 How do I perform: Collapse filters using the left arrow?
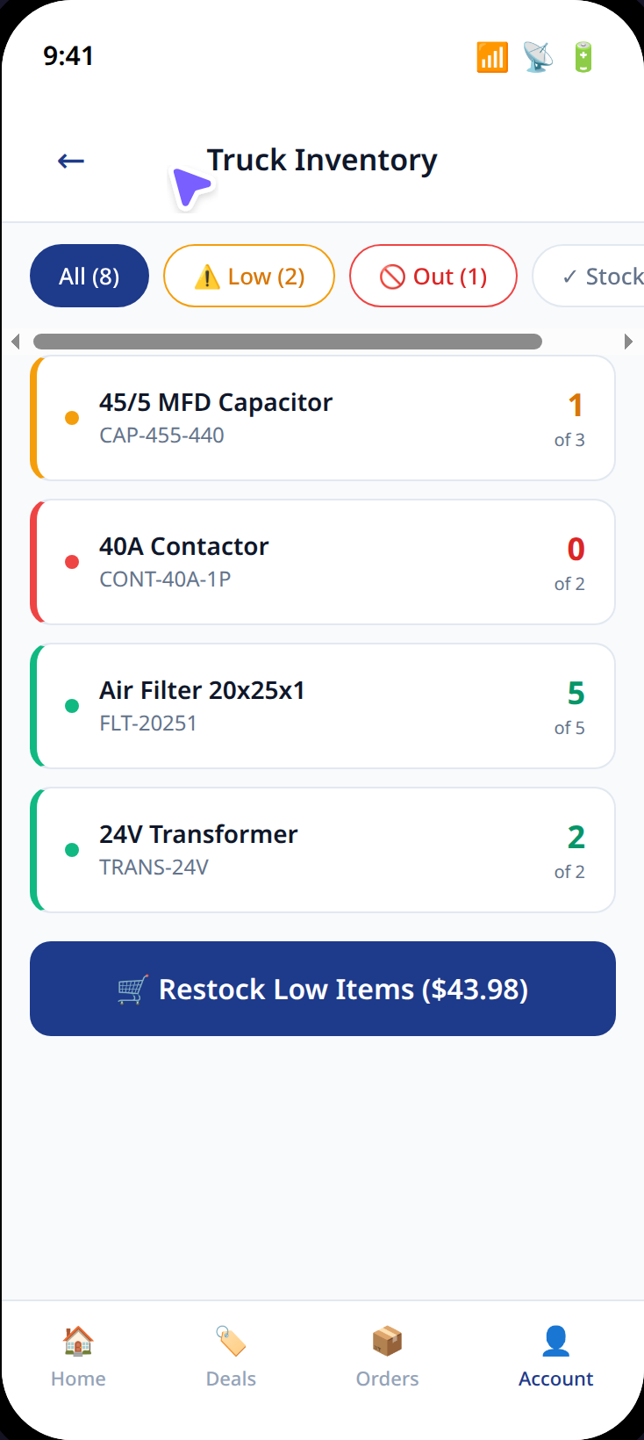pyautogui.click(x=16, y=341)
